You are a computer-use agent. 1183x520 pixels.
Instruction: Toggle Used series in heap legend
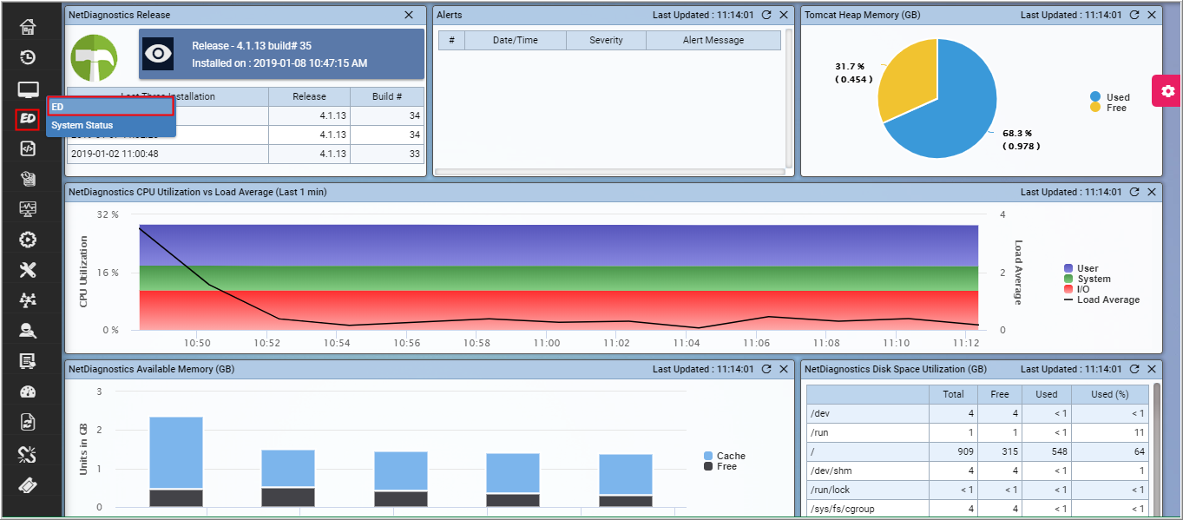tap(1110, 97)
